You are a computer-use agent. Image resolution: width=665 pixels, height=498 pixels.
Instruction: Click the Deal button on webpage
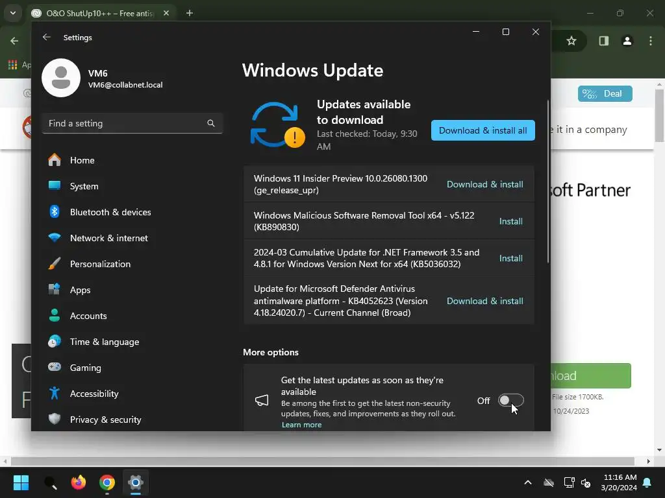click(605, 93)
